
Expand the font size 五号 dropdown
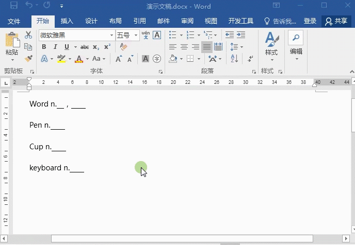(136, 35)
